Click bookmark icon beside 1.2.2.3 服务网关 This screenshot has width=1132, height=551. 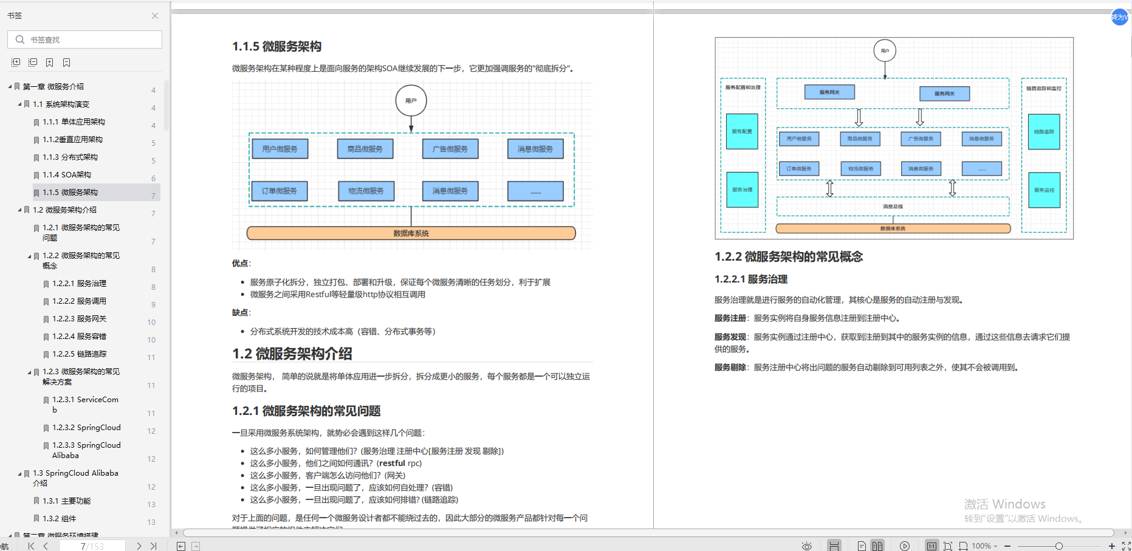(46, 319)
